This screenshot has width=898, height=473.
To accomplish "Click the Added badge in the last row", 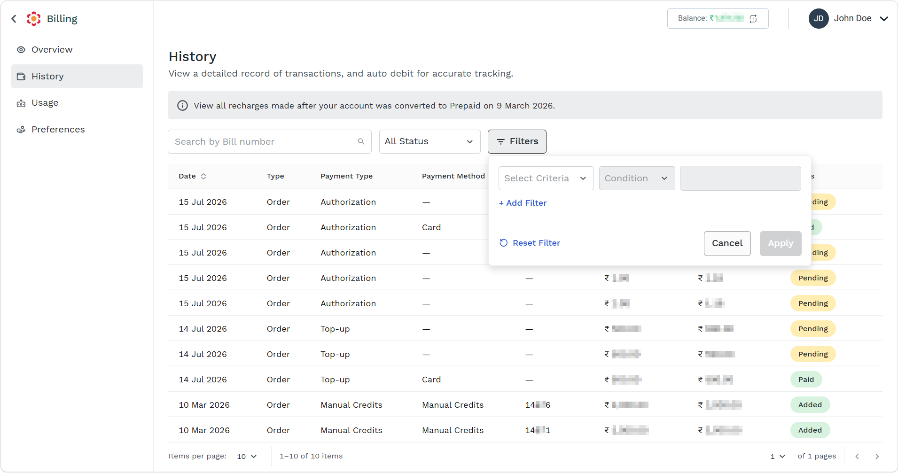I will pyautogui.click(x=810, y=430).
